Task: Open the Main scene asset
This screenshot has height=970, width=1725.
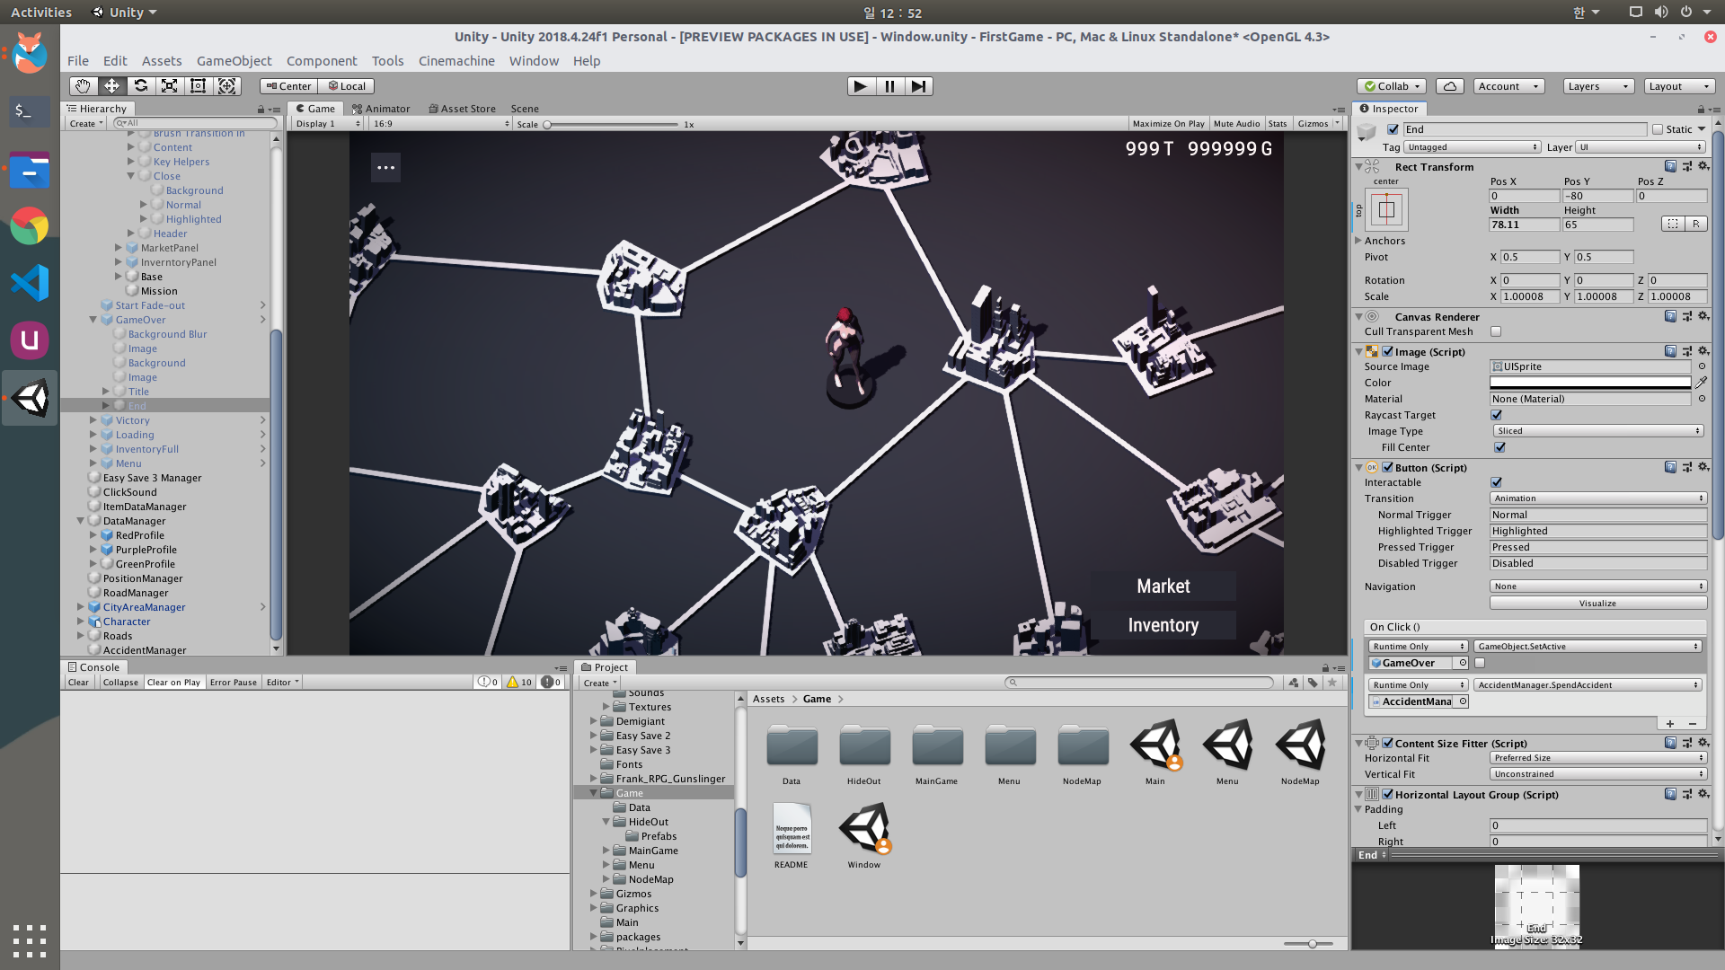Action: 1155,752
